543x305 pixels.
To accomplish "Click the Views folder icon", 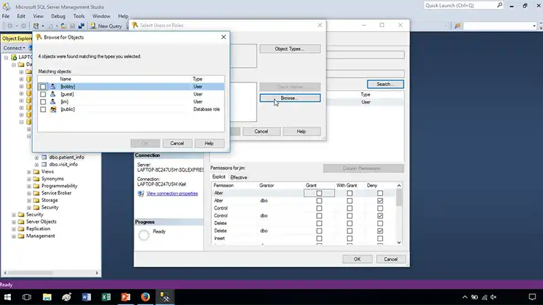I will tap(37, 171).
